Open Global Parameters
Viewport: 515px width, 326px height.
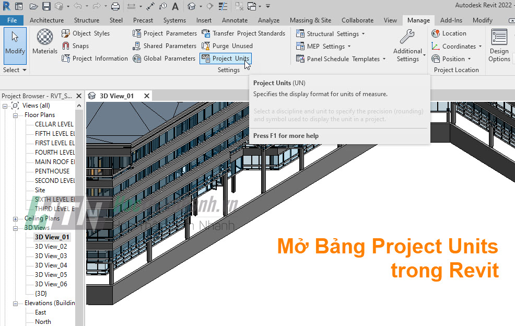click(164, 58)
